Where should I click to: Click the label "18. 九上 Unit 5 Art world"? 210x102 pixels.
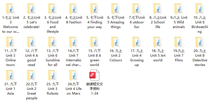click(x=158, y=56)
